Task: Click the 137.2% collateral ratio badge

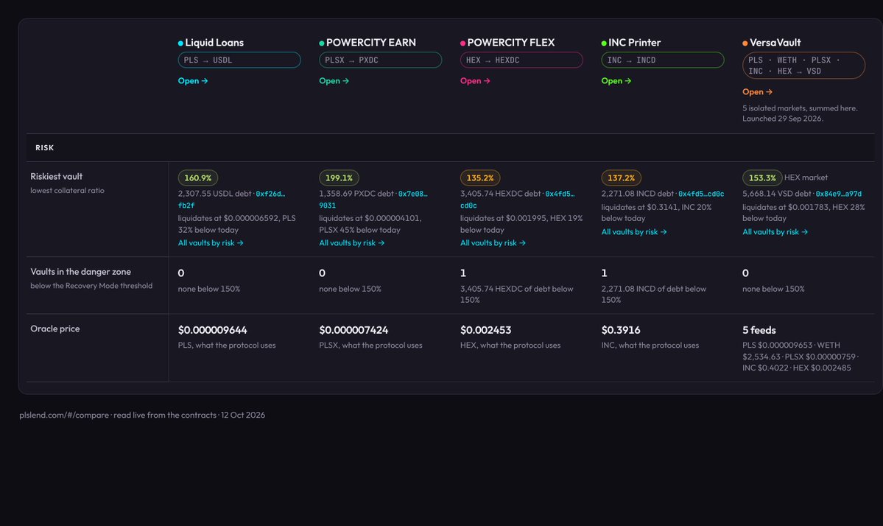Action: (621, 178)
